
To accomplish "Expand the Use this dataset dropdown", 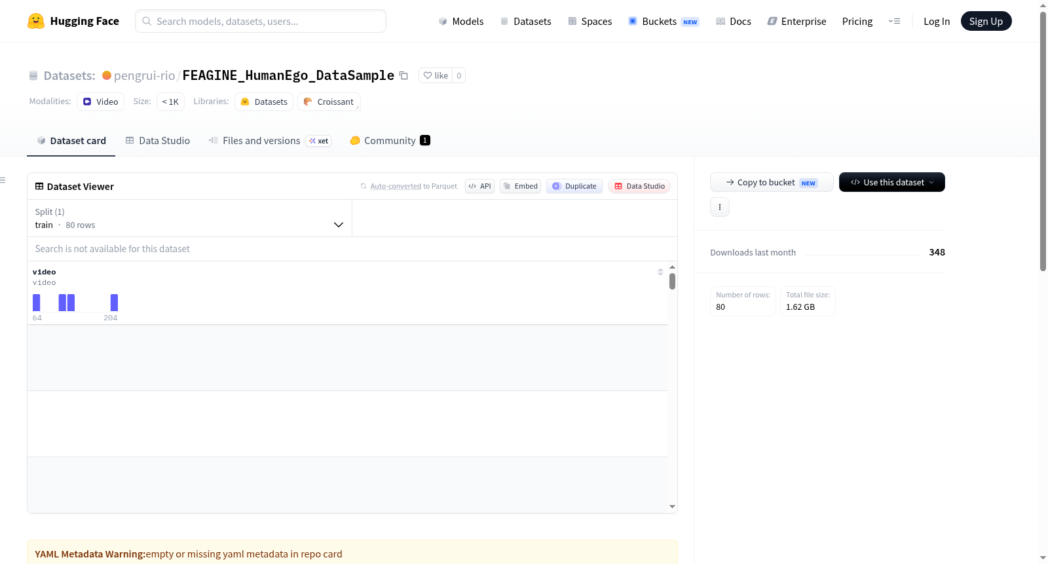I will tap(892, 182).
